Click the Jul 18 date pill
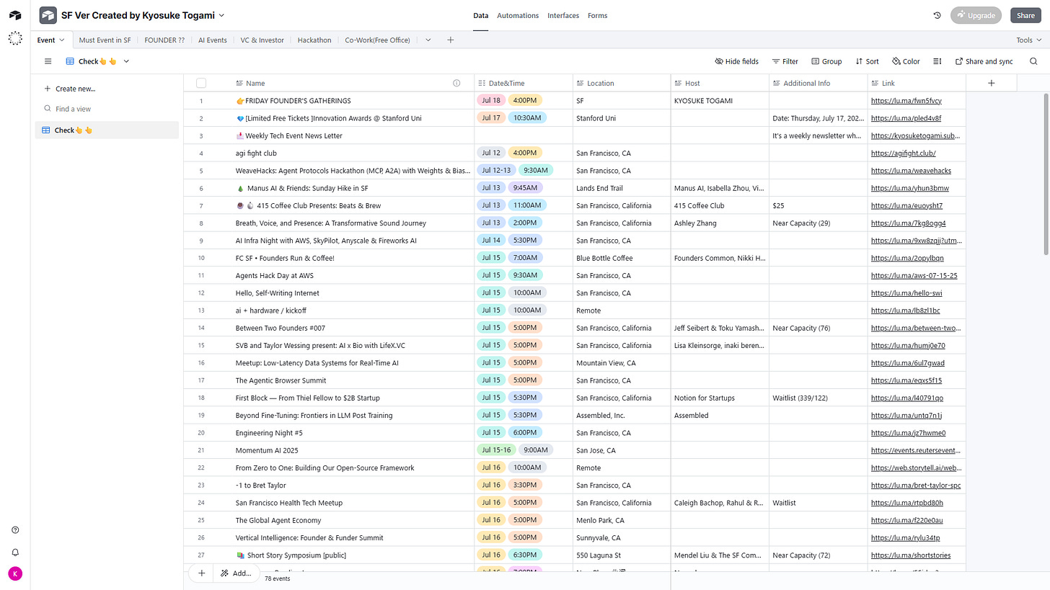The height and width of the screenshot is (590, 1050). 491,101
